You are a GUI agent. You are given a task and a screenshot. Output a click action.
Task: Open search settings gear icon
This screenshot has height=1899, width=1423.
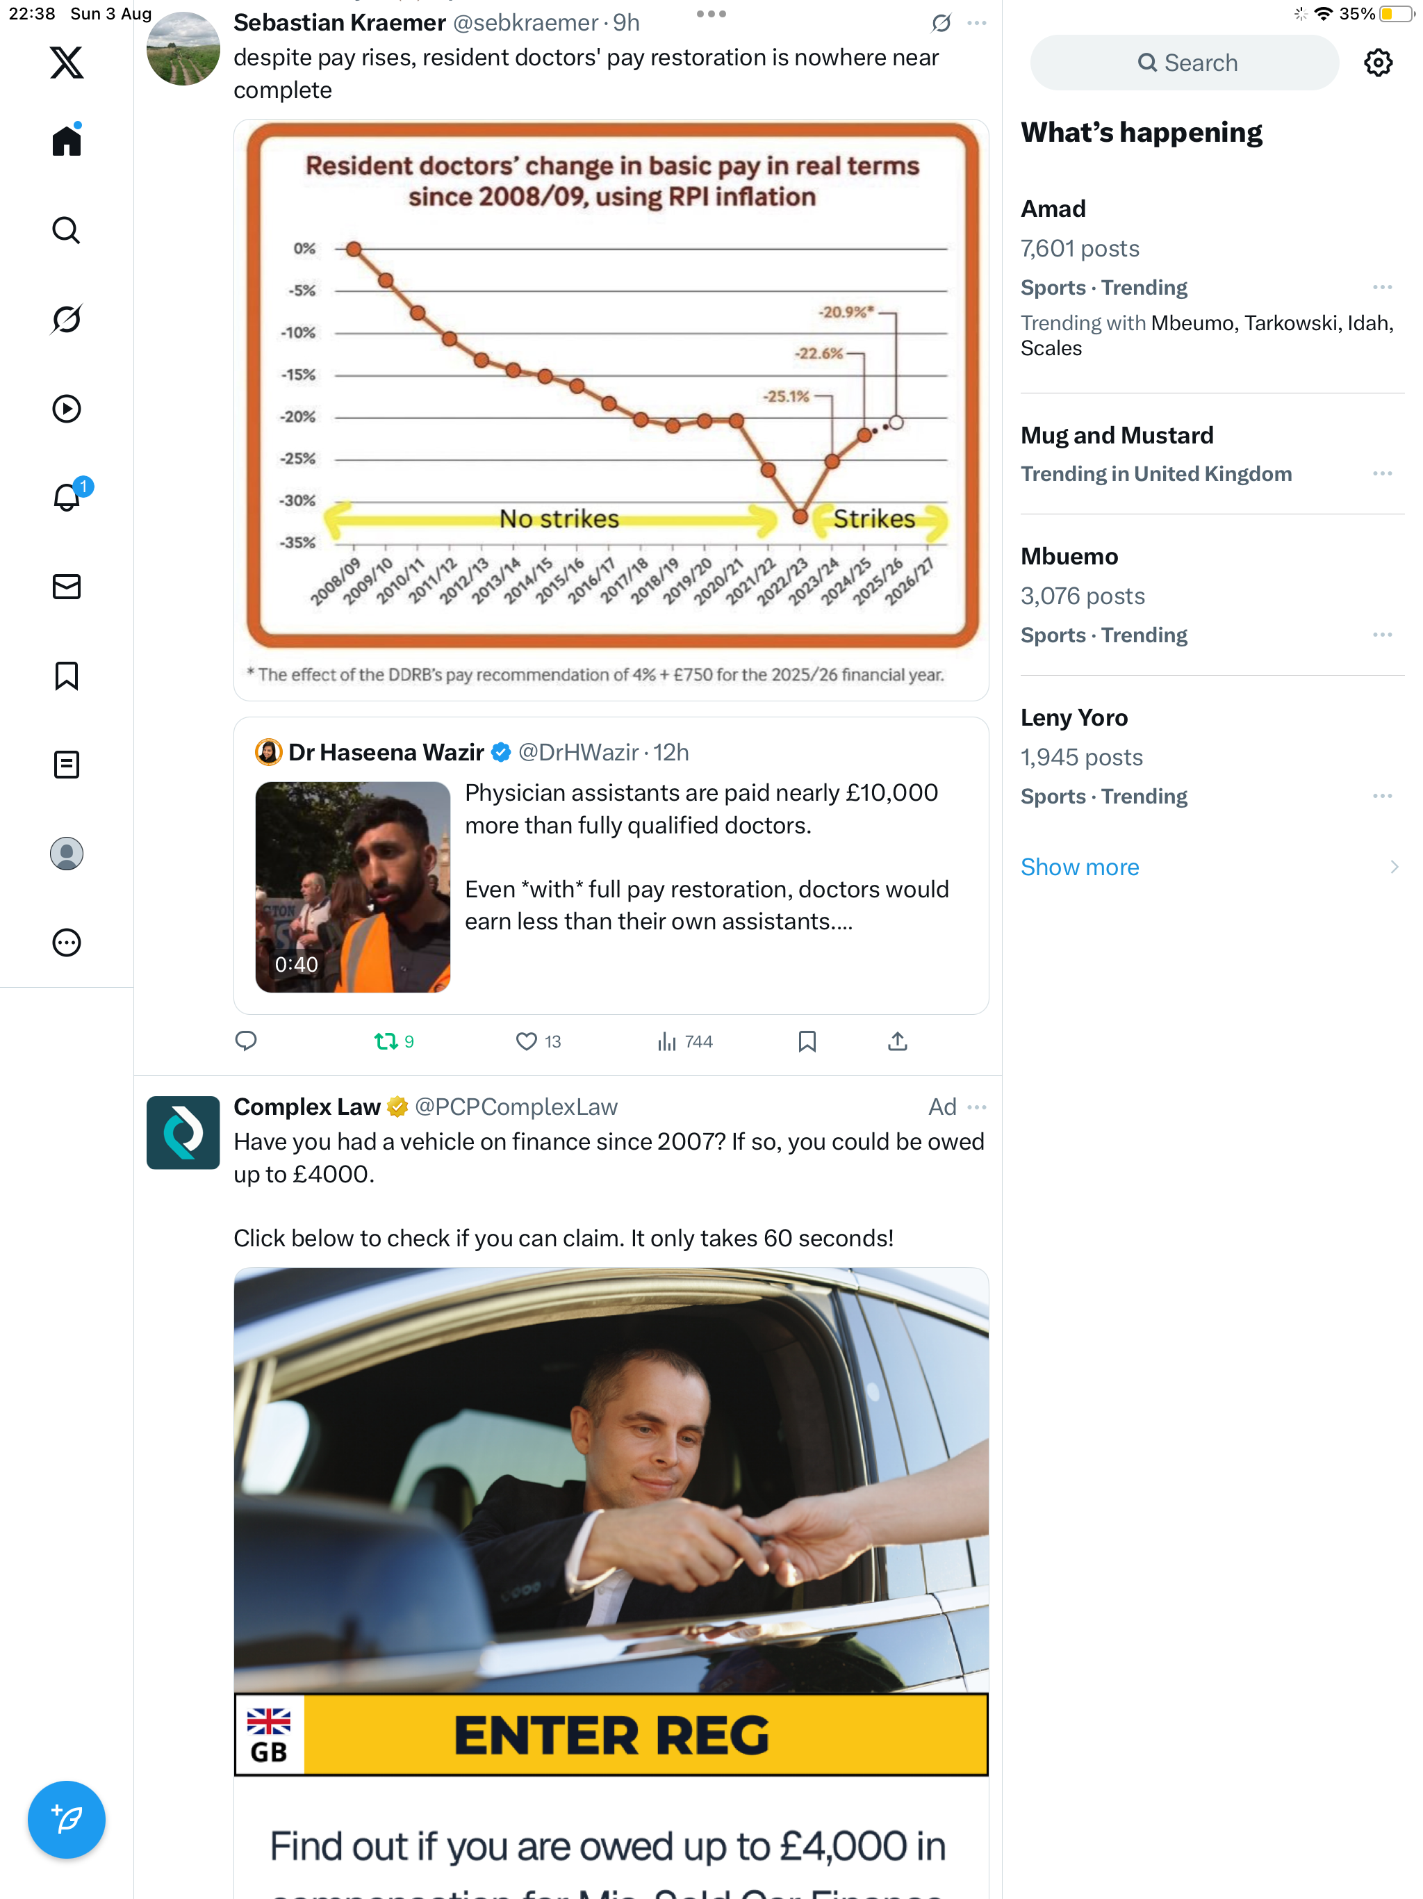click(x=1378, y=63)
